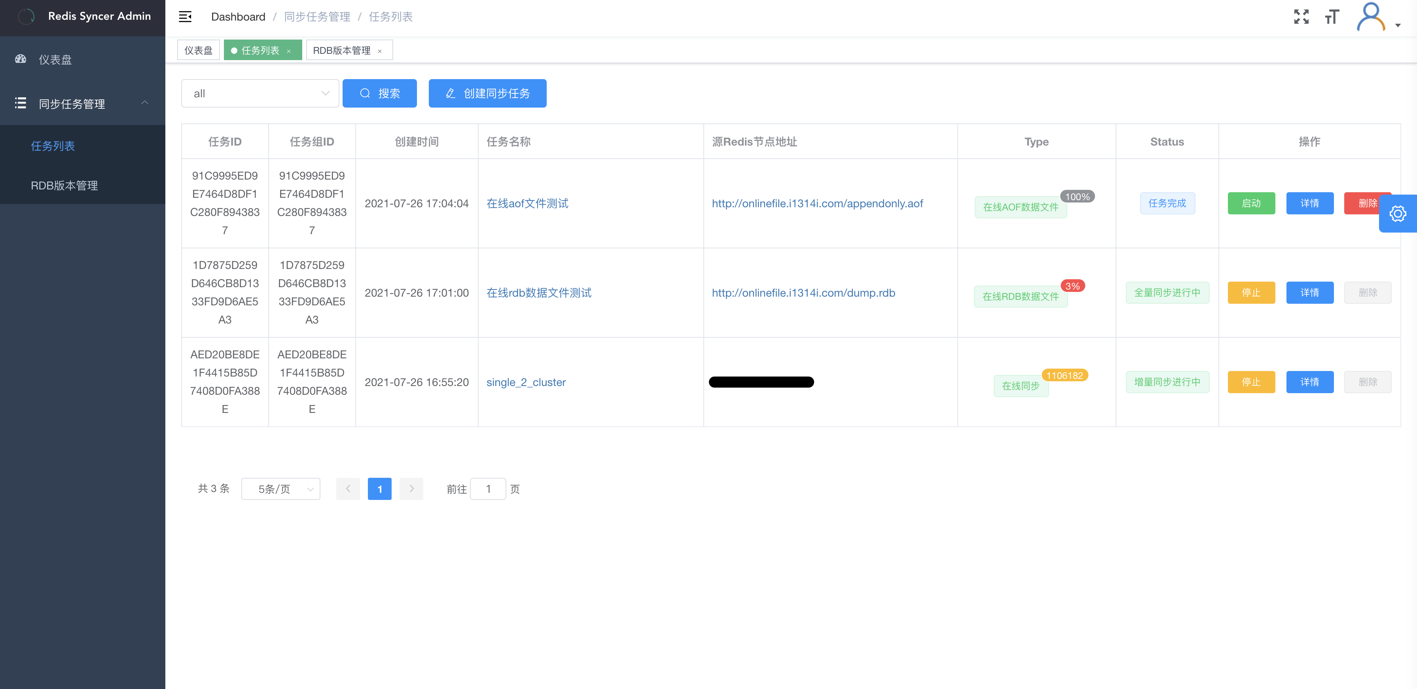Open the floating settings gear panel

pos(1397,213)
